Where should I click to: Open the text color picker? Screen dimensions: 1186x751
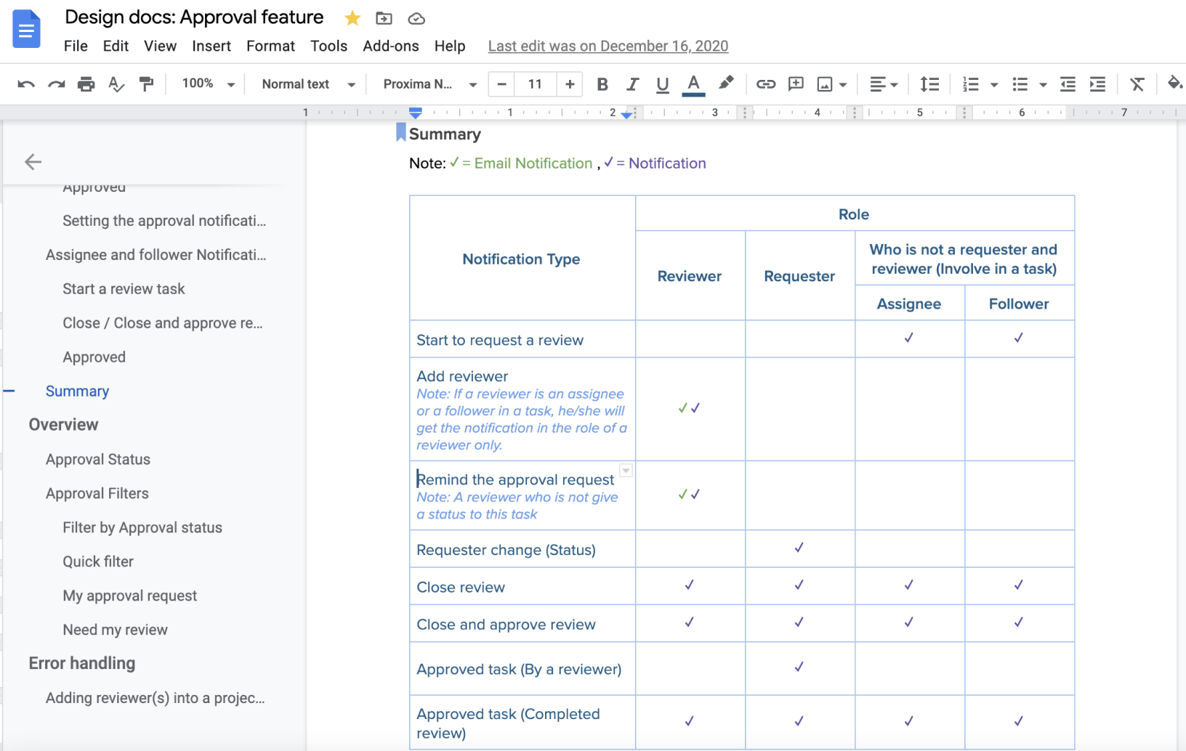pos(694,84)
